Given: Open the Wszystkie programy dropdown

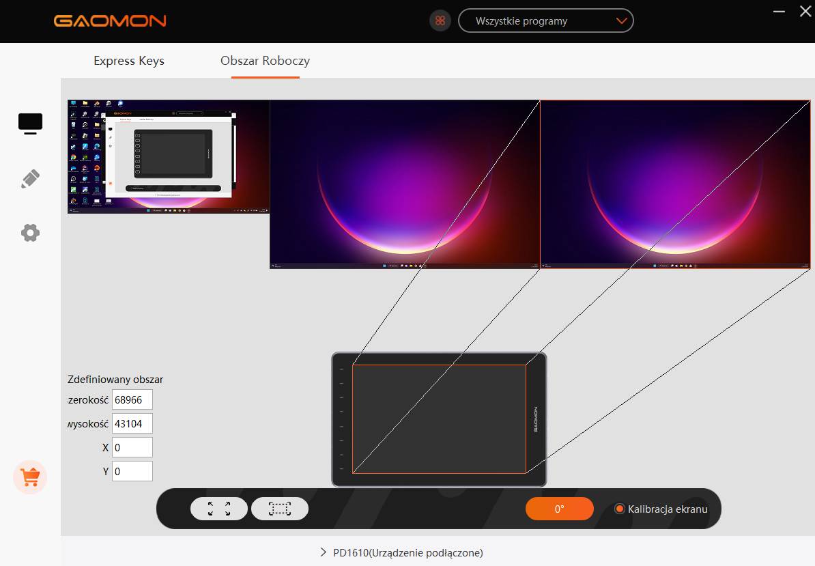Looking at the screenshot, I should pos(545,20).
